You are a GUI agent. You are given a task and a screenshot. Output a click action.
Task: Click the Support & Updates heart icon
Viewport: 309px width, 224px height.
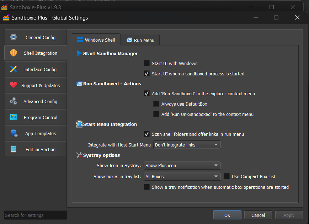click(14, 85)
